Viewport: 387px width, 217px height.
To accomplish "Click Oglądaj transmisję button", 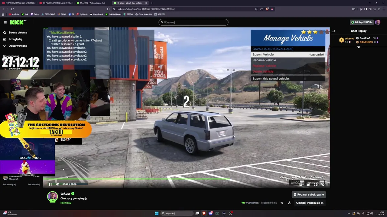I will (310, 203).
